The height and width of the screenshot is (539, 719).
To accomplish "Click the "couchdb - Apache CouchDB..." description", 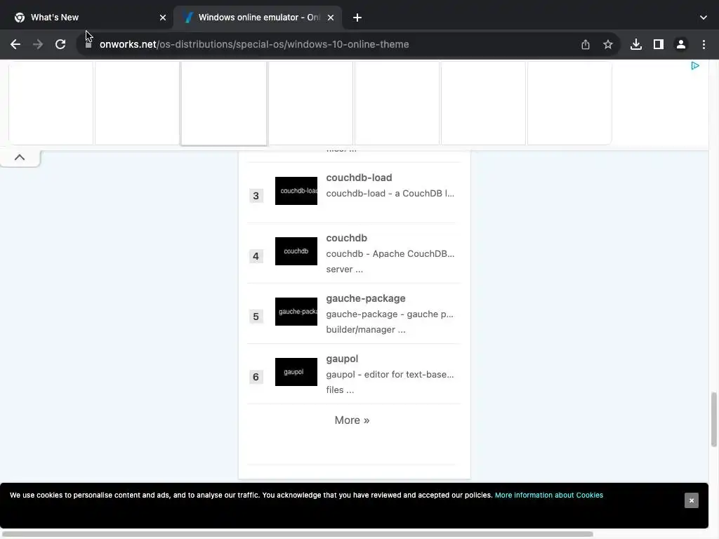I will [390, 253].
